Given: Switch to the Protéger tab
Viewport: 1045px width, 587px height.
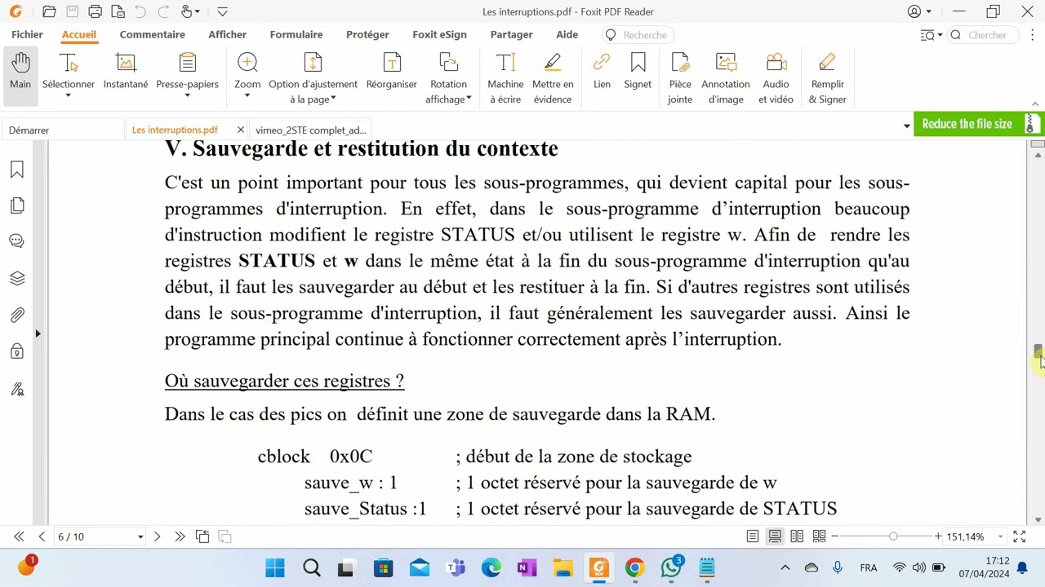Looking at the screenshot, I should (x=367, y=35).
